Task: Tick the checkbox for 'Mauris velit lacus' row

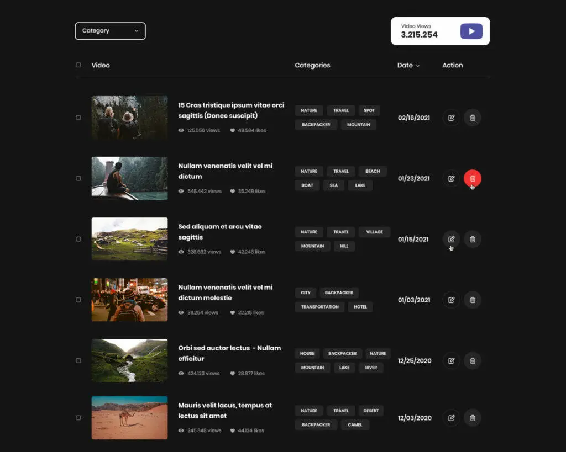Action: (x=78, y=418)
